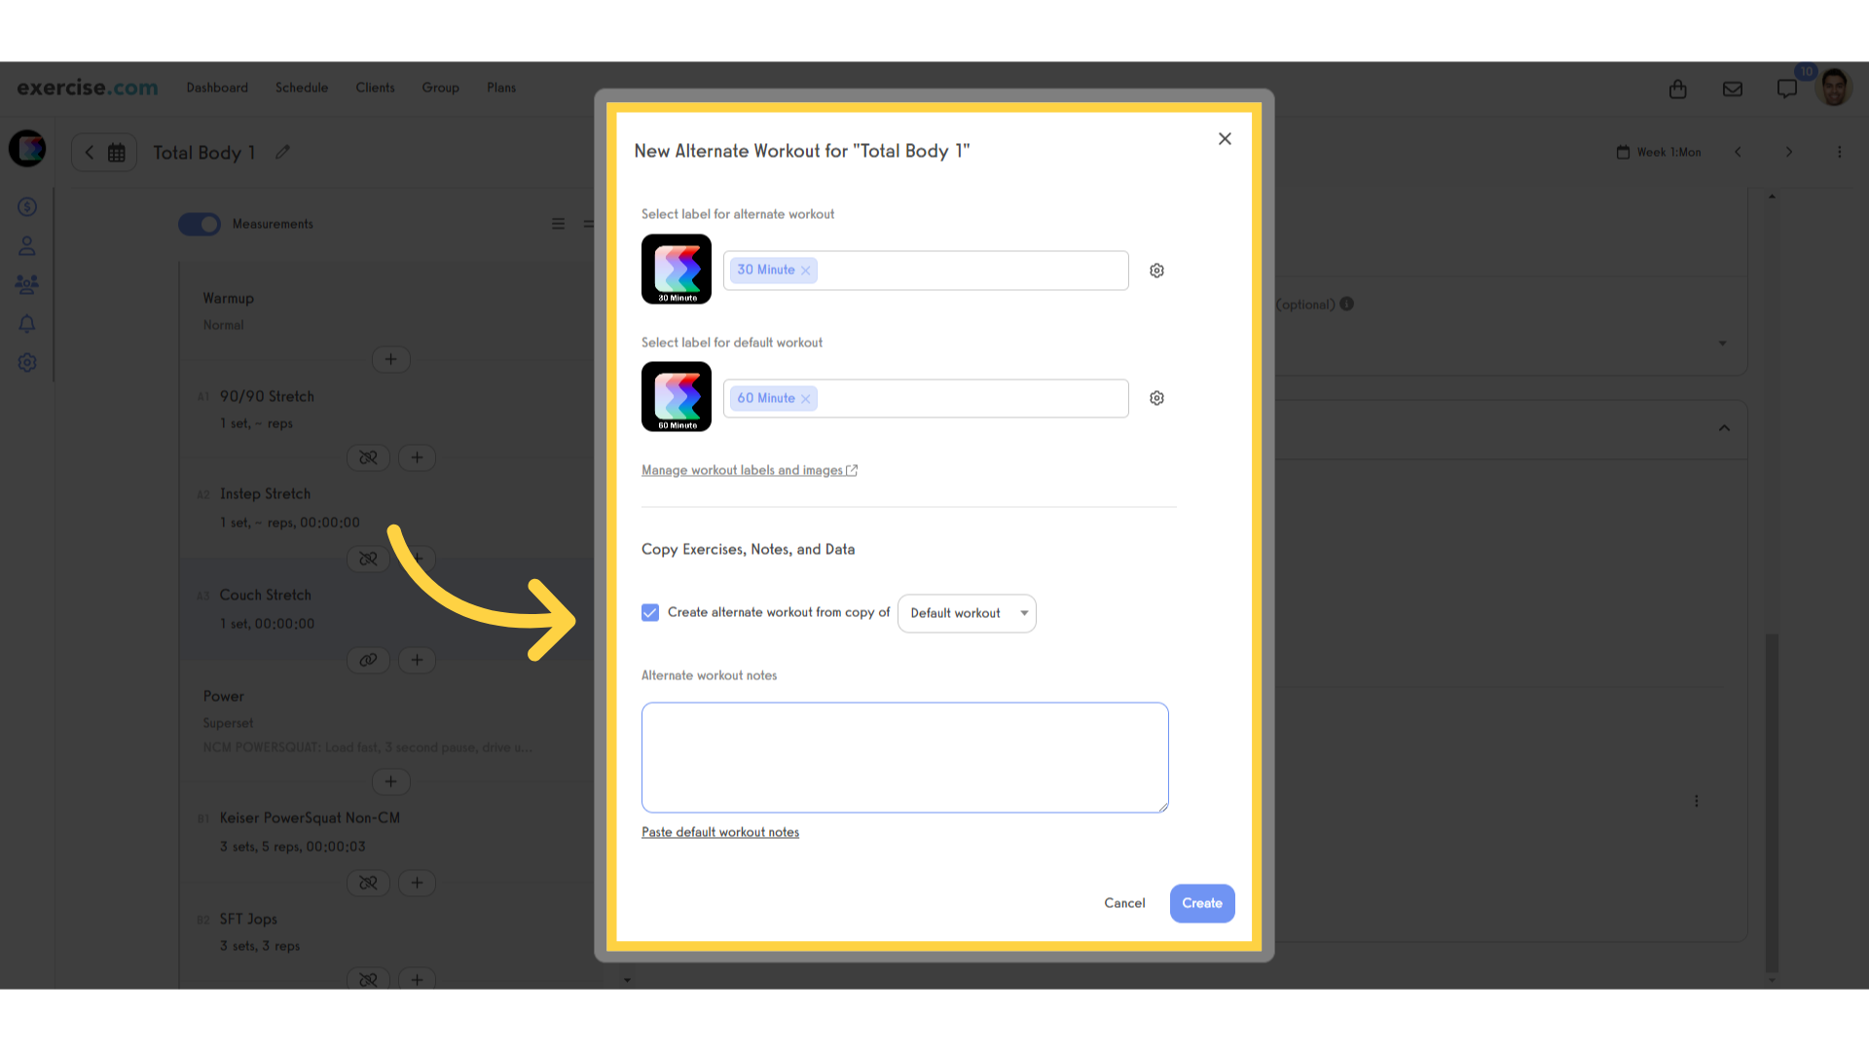Click the right panel vertical scrollbar
The height and width of the screenshot is (1051, 1869).
[x=1772, y=804]
